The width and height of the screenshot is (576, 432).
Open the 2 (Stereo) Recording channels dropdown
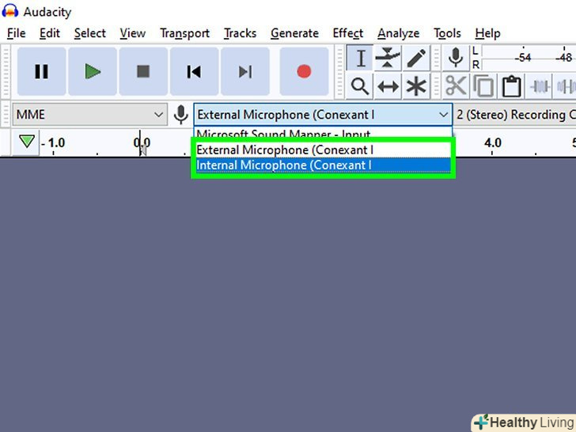(515, 115)
